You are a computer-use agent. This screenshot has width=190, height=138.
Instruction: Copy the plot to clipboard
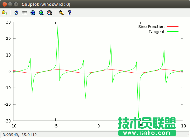(4, 13)
